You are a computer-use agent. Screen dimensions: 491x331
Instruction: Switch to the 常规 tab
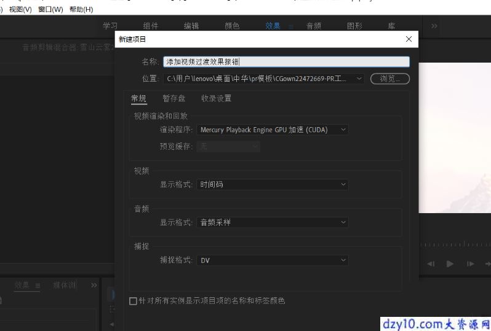tap(138, 98)
